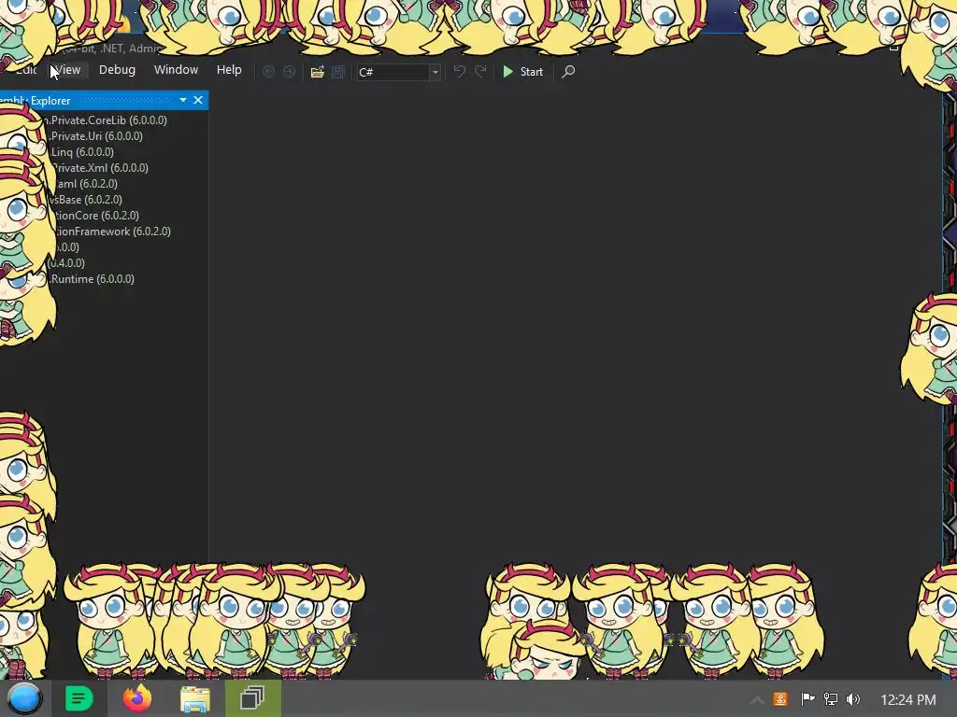Image resolution: width=957 pixels, height=717 pixels.
Task: Click the Save All disk icon
Action: coord(338,72)
